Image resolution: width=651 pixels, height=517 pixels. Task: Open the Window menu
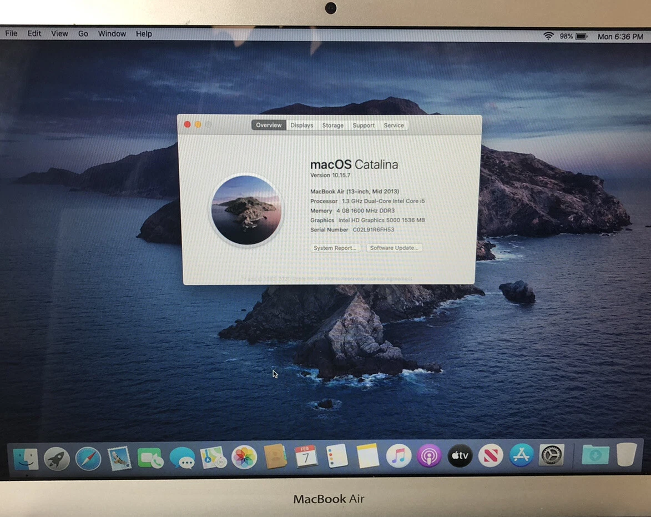[112, 34]
